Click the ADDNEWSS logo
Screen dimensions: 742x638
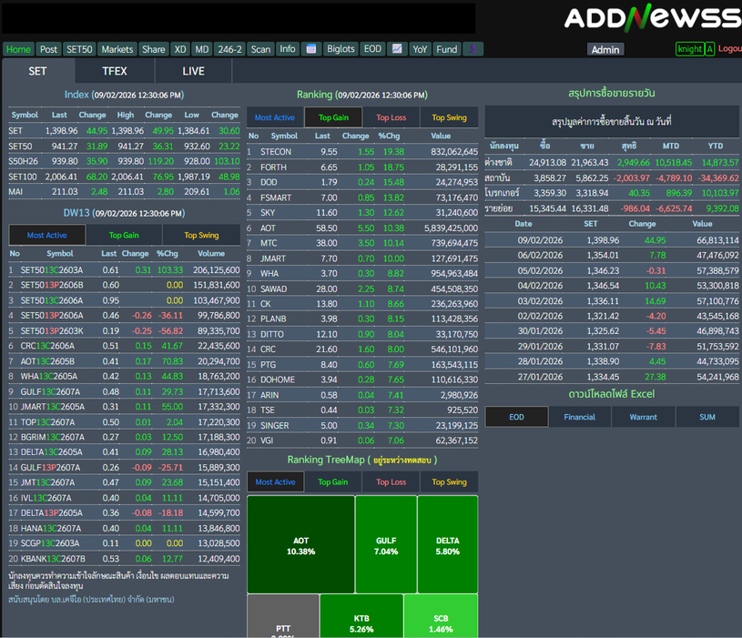(652, 18)
